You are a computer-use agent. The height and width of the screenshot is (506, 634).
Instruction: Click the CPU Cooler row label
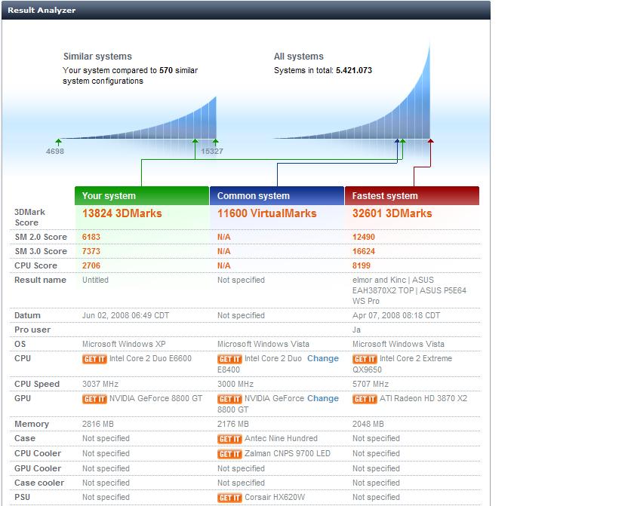pyautogui.click(x=38, y=453)
